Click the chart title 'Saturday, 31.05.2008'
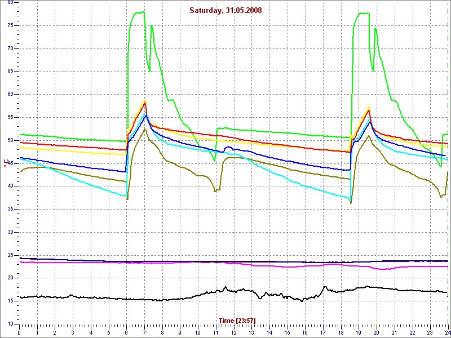Screen dimensions: 451x338 [x=225, y=10]
